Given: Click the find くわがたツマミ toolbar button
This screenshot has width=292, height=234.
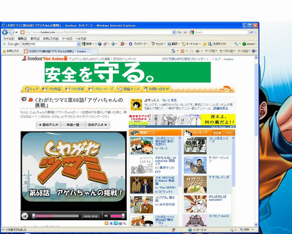Looking at the screenshot, I should 217,44.
